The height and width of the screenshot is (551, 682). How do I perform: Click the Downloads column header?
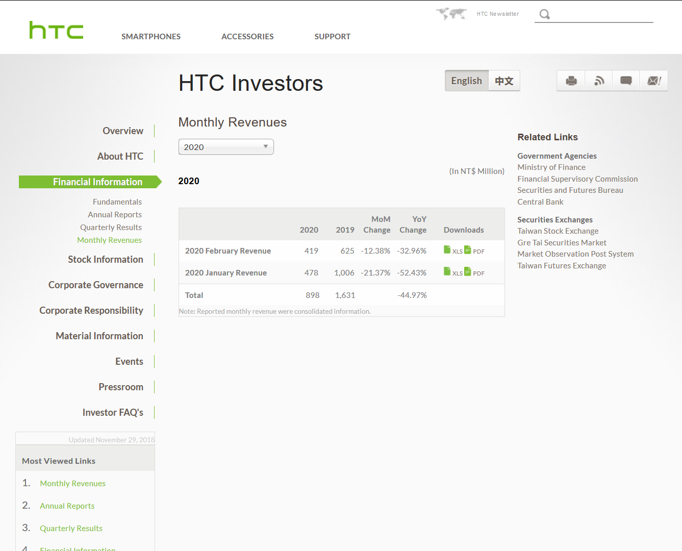[464, 230]
